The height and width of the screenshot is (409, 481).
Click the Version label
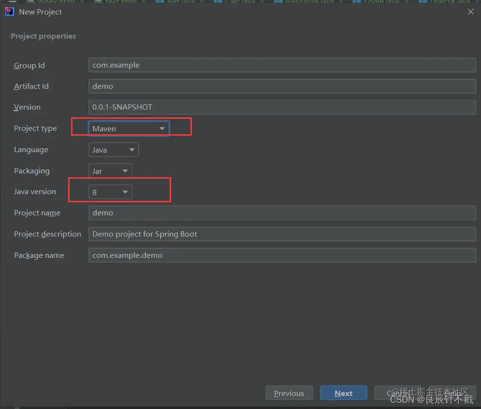(27, 107)
